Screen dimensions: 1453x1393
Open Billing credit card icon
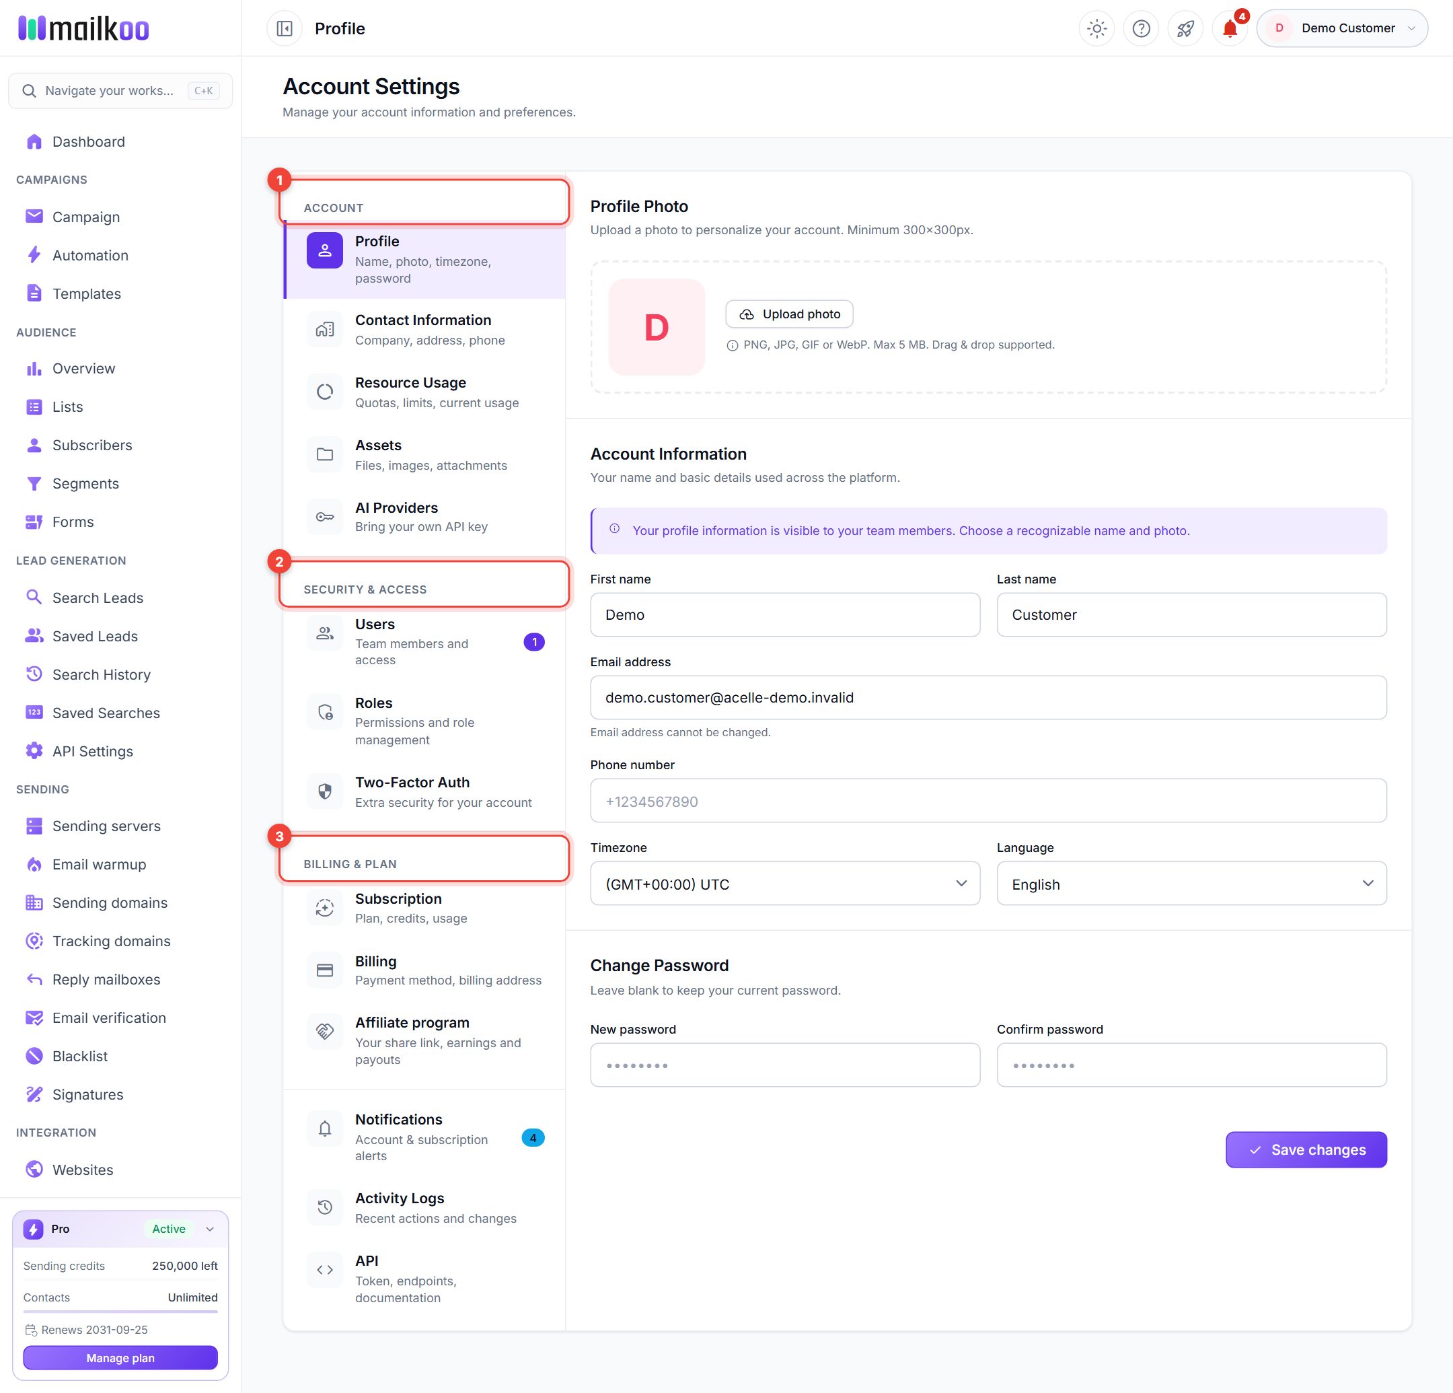tap(325, 970)
